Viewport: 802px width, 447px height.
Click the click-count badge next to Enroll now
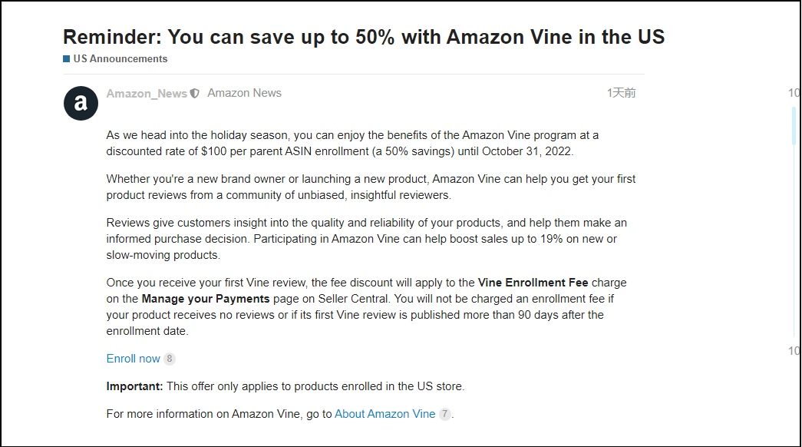click(170, 359)
